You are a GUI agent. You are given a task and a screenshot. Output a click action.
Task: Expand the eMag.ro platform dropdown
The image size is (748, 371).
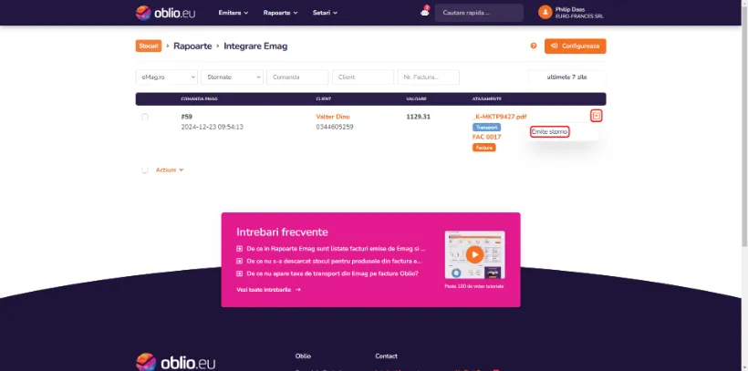pyautogui.click(x=167, y=77)
